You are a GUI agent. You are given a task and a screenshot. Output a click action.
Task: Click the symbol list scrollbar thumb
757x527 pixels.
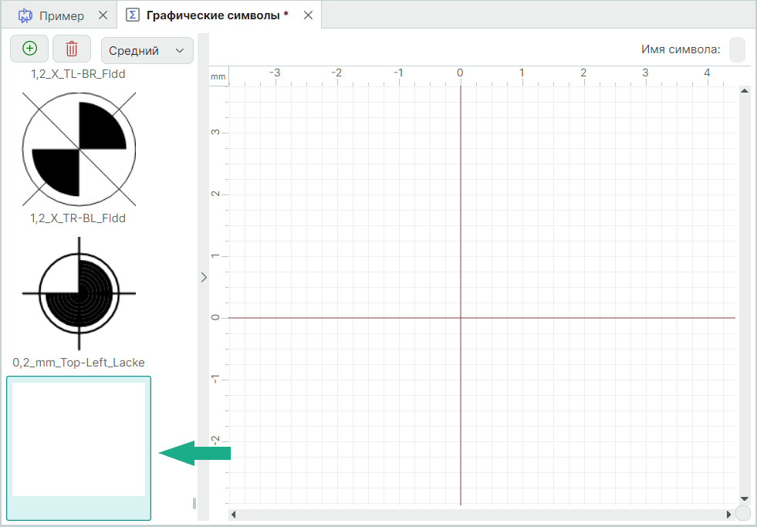tap(194, 504)
